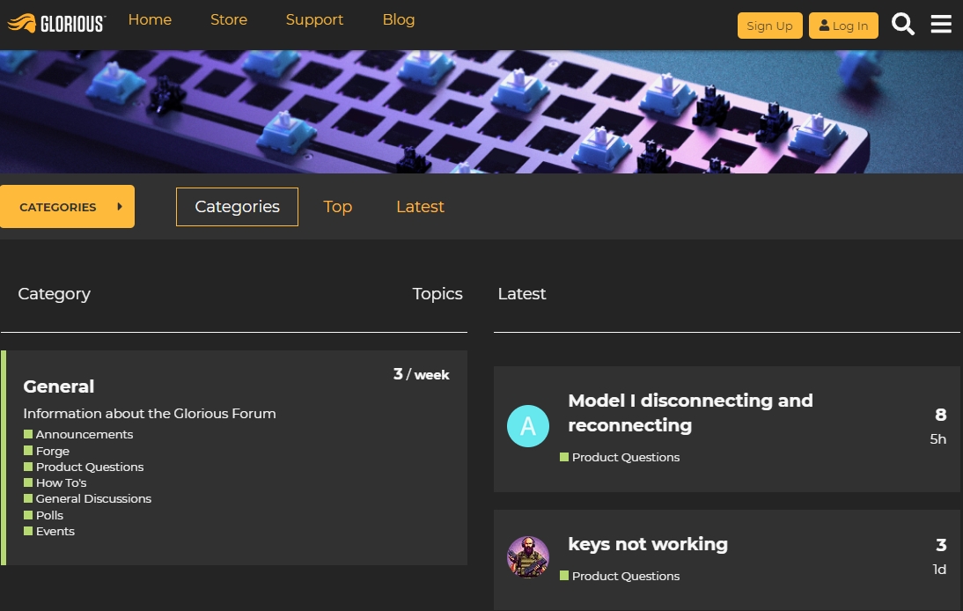Open the 'keys not working' topic
This screenshot has width=963, height=611.
[648, 544]
